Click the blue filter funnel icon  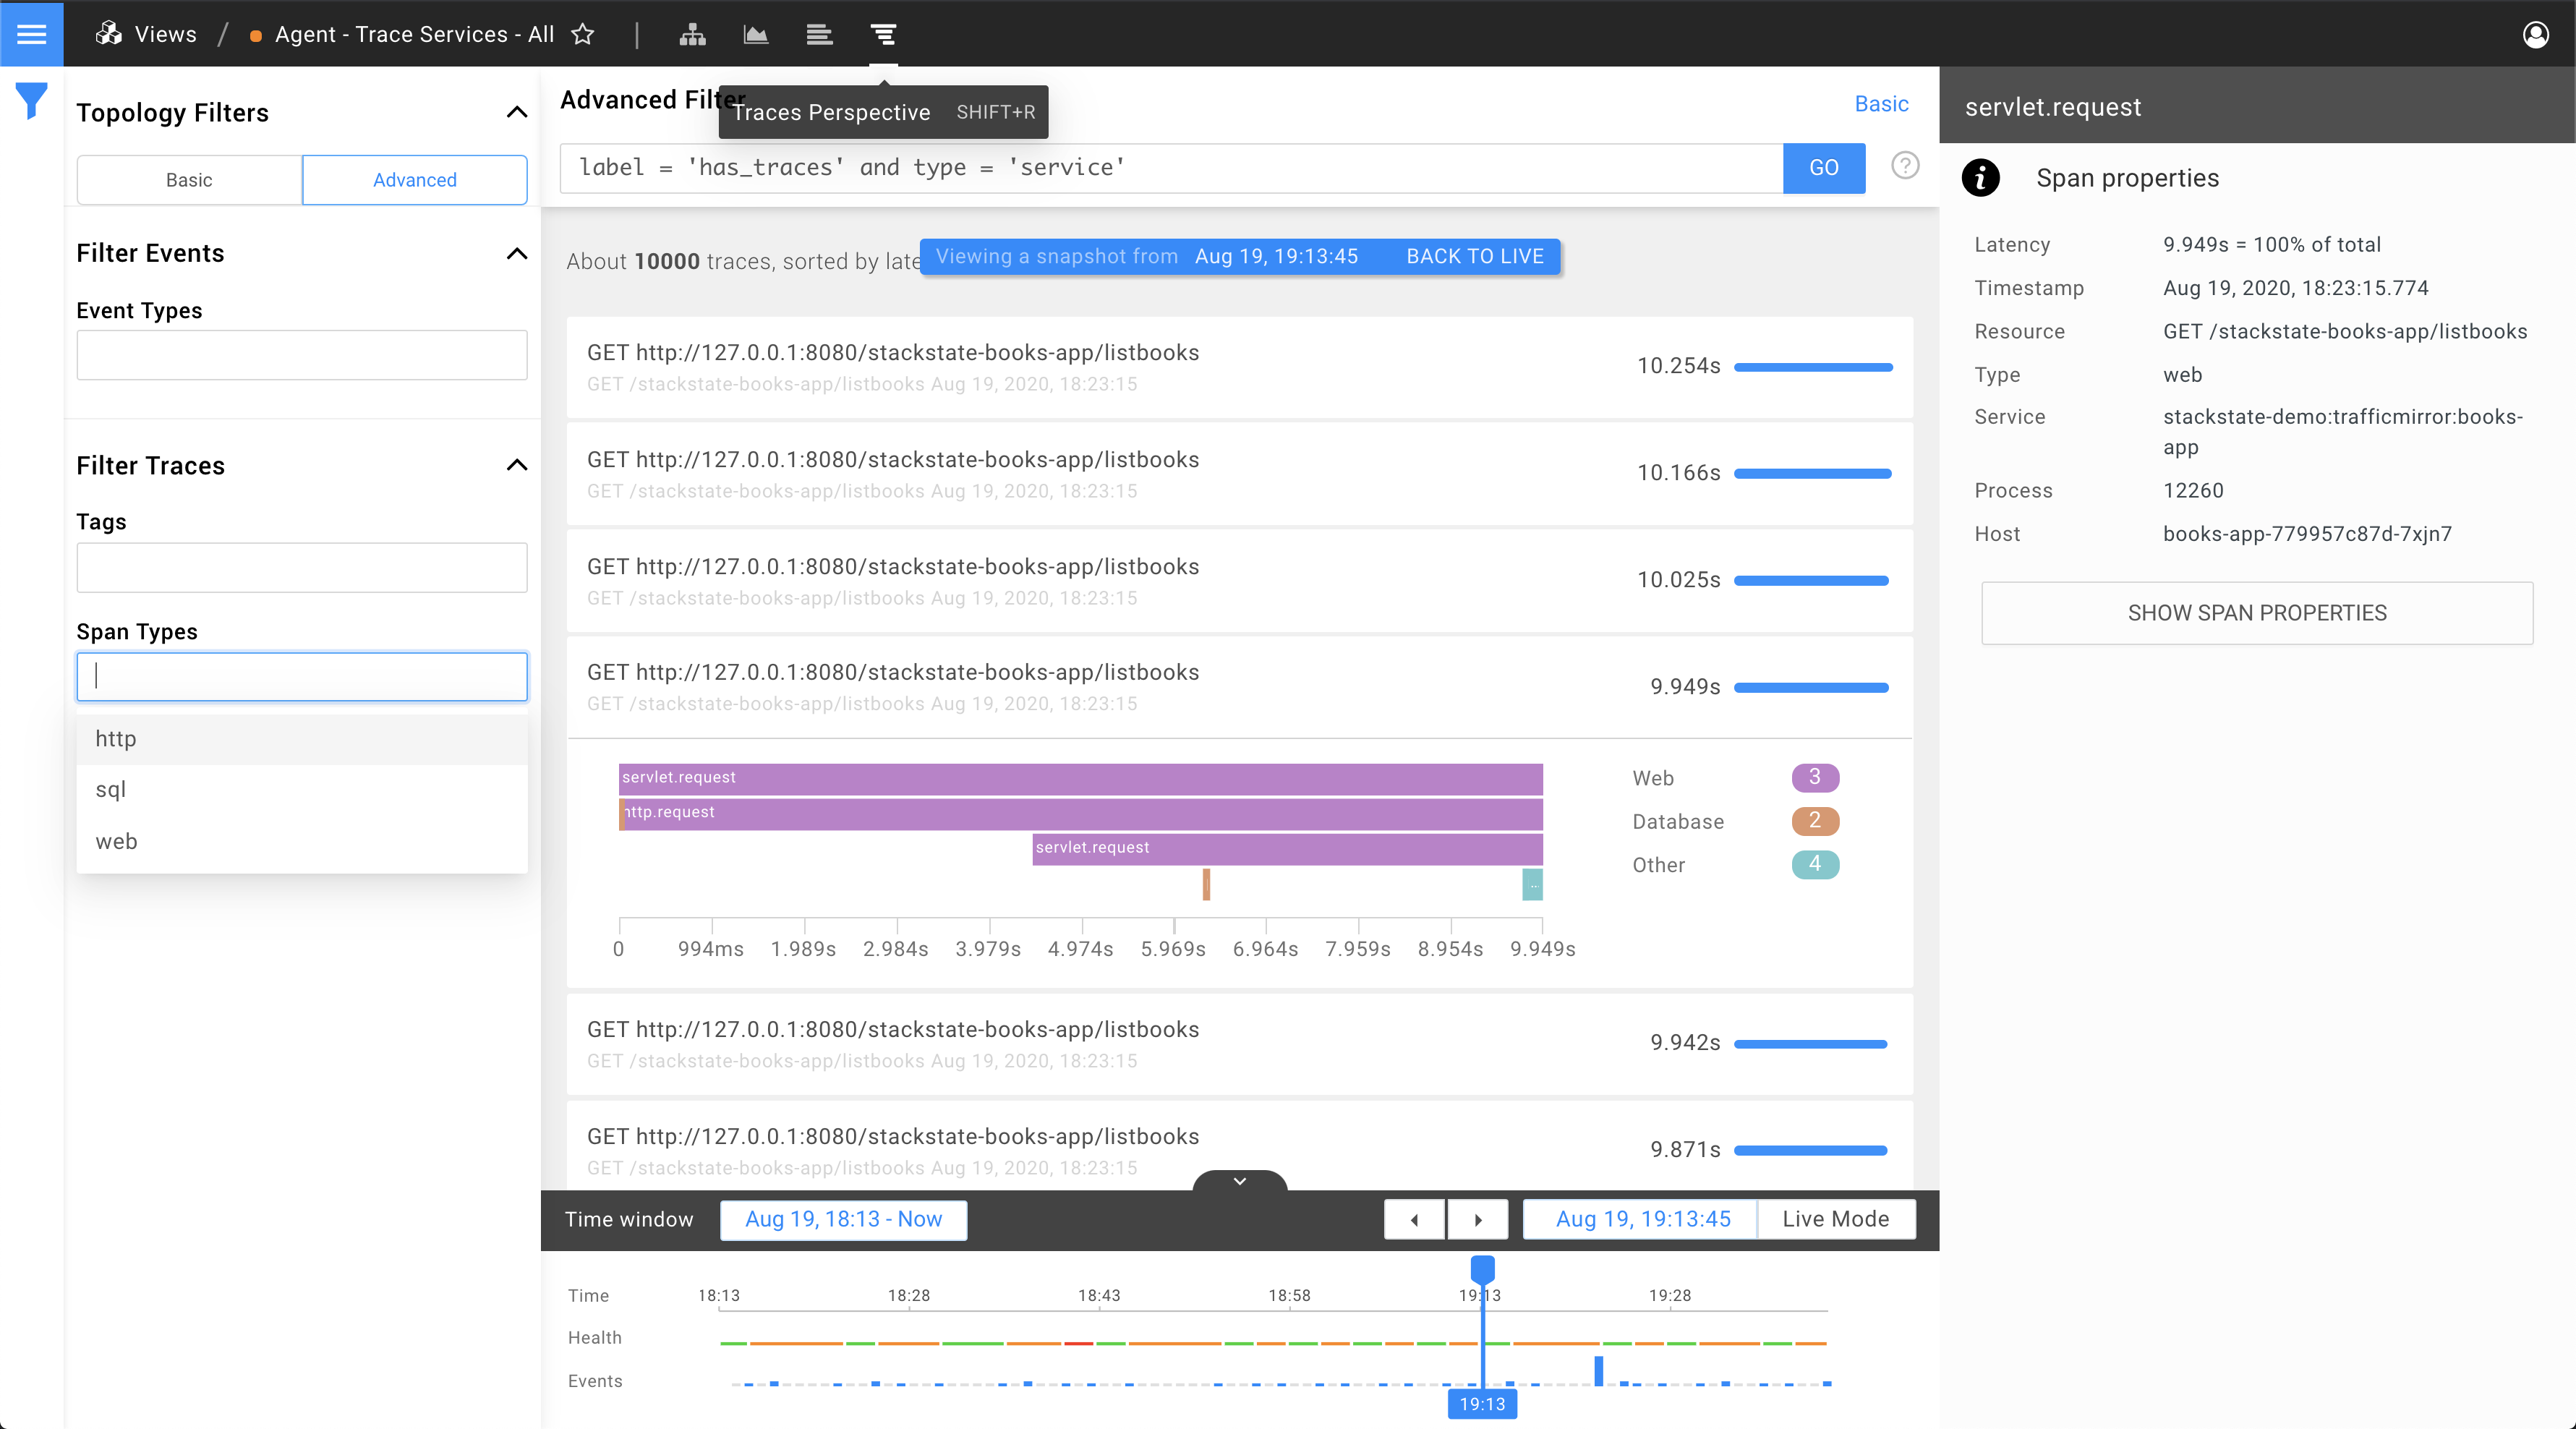pyautogui.click(x=32, y=100)
